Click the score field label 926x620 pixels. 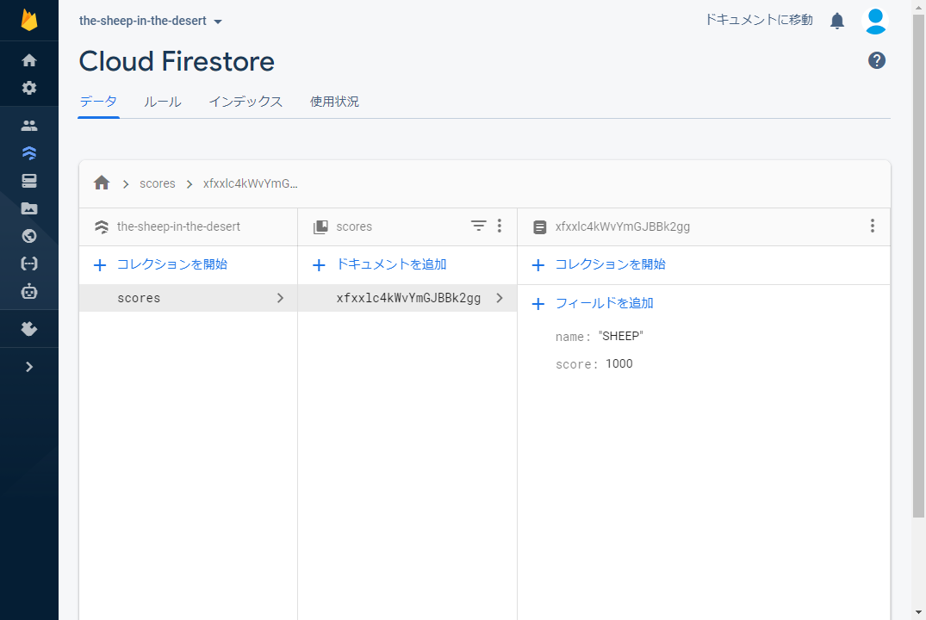pos(577,364)
